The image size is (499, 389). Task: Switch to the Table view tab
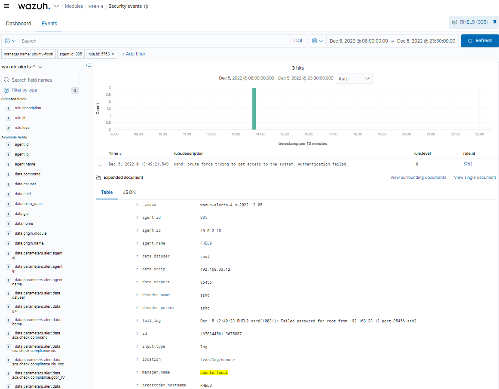coord(107,192)
